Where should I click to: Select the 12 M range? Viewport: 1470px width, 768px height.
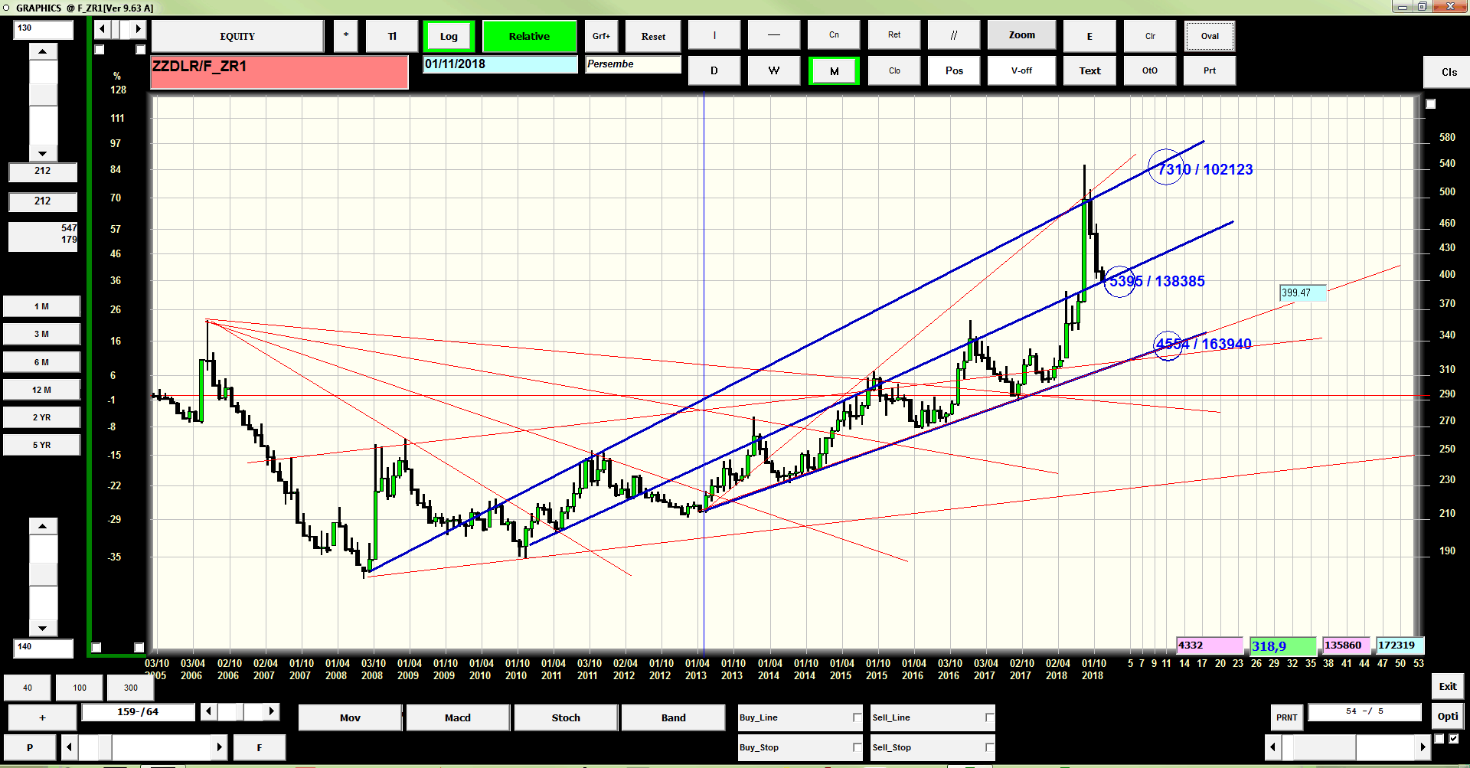pos(41,390)
